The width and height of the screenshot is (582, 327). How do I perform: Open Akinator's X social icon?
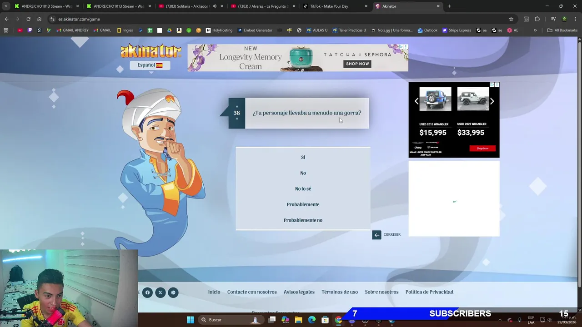pos(160,292)
